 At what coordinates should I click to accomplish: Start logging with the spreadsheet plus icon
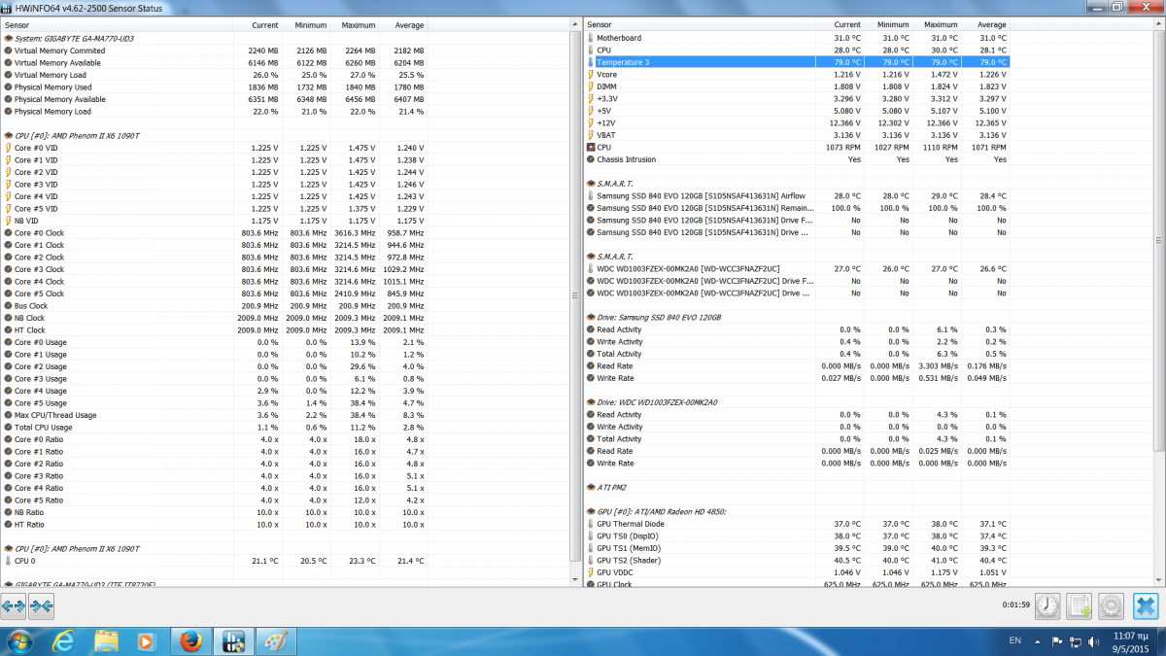pyautogui.click(x=1080, y=605)
